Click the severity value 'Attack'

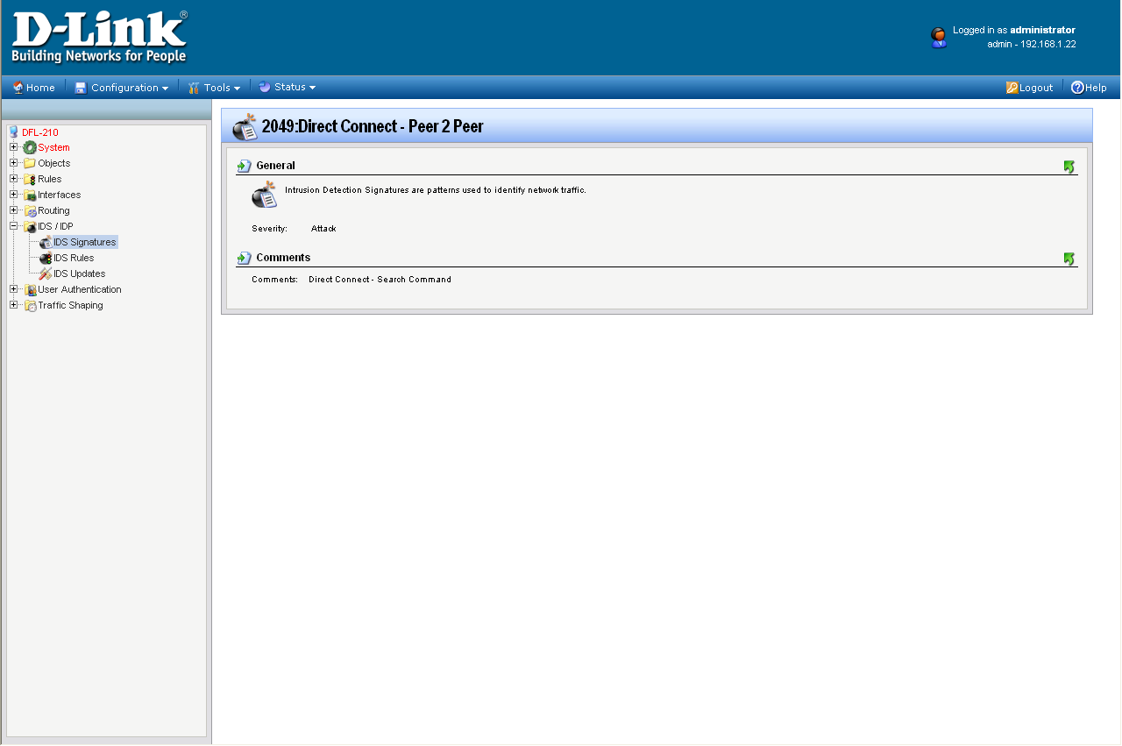(x=323, y=229)
